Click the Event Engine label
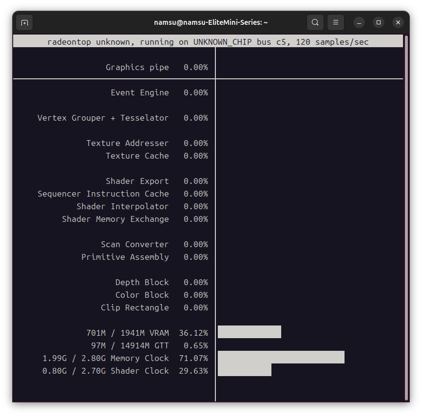Screen dimensions: 422x416 coord(140,92)
